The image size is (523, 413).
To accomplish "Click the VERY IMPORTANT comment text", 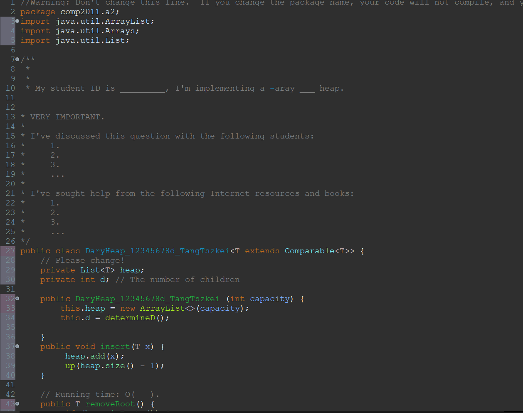I will [x=66, y=116].
